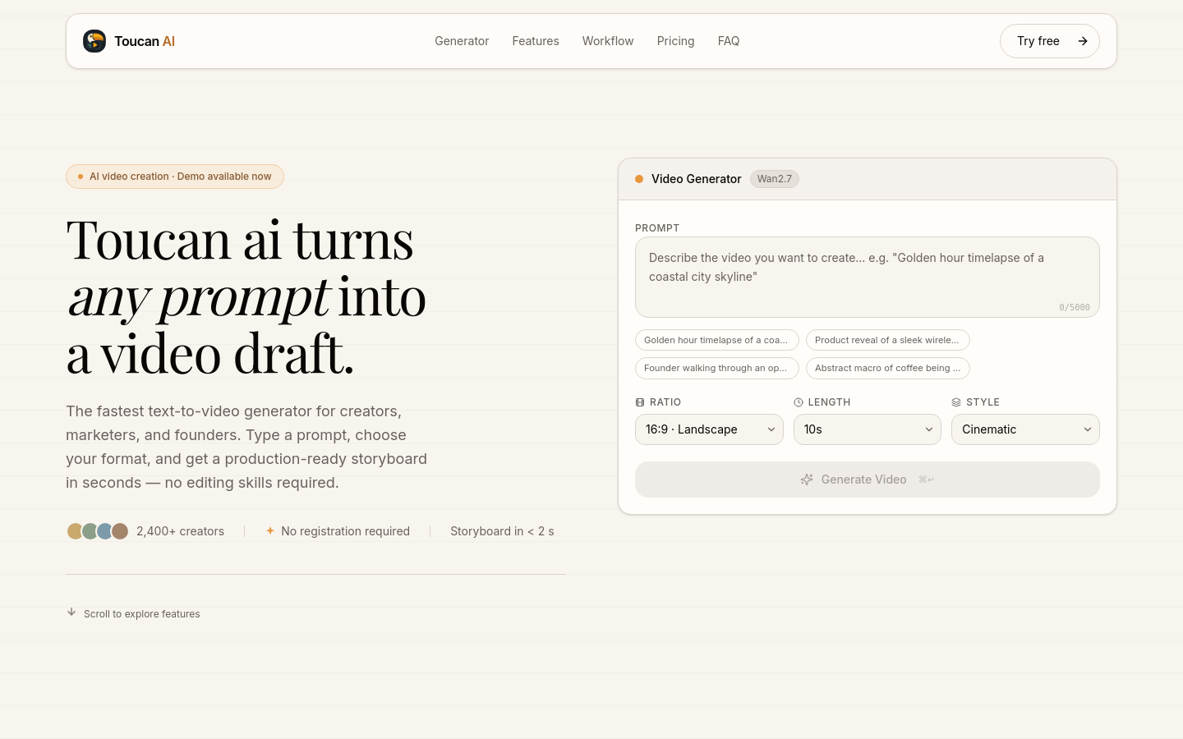Click the Length clock icon
1183x739 pixels.
pos(799,402)
